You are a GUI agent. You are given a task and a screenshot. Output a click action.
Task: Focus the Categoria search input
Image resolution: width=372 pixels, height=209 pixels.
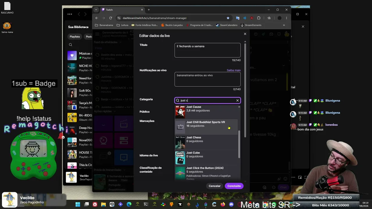pyautogui.click(x=207, y=100)
